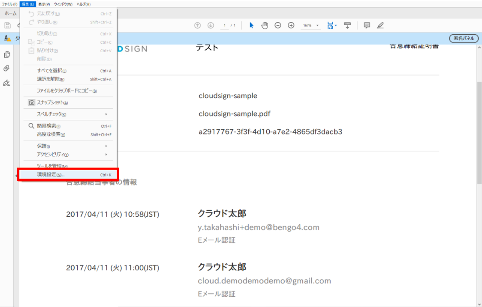Choose すべてを選択 menu entry
The image size is (482, 307).
[x=68, y=71]
